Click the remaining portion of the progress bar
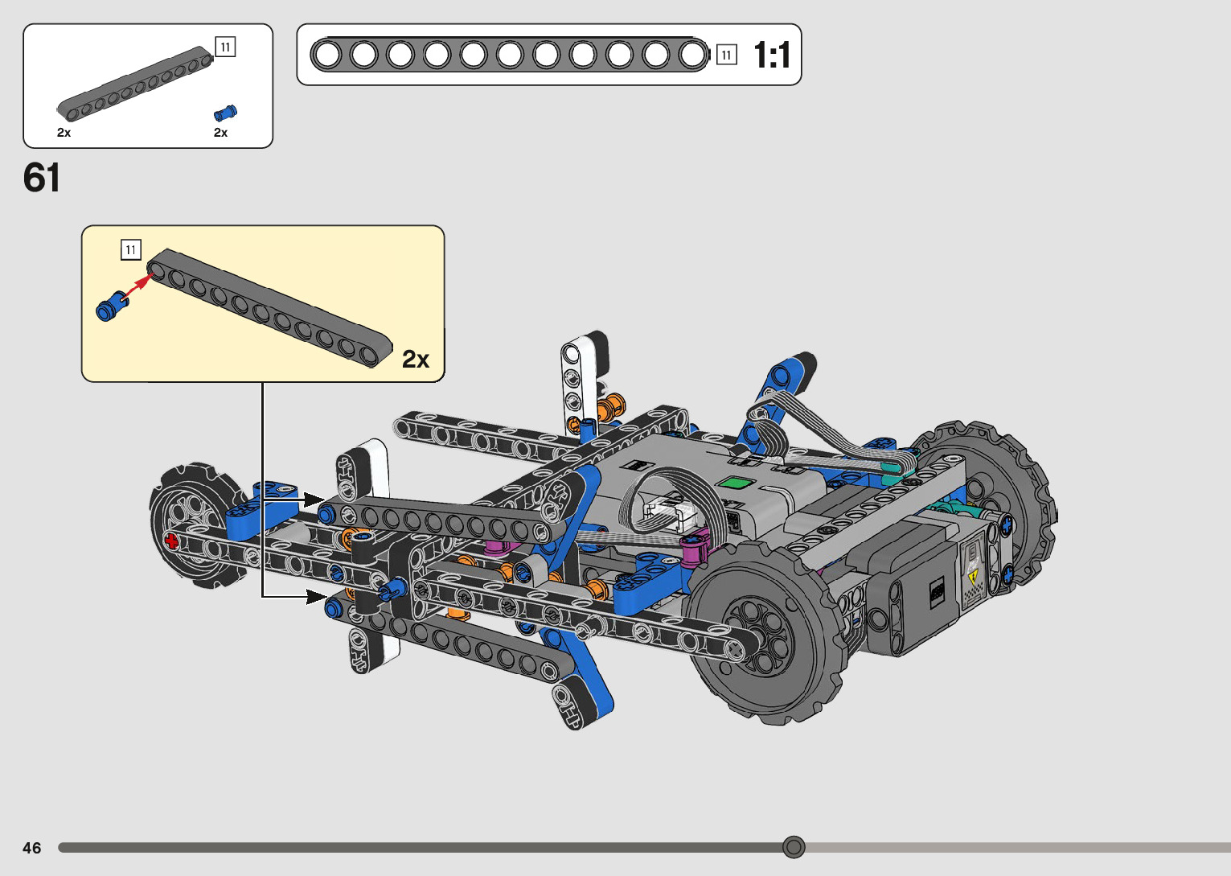 [x=1013, y=848]
